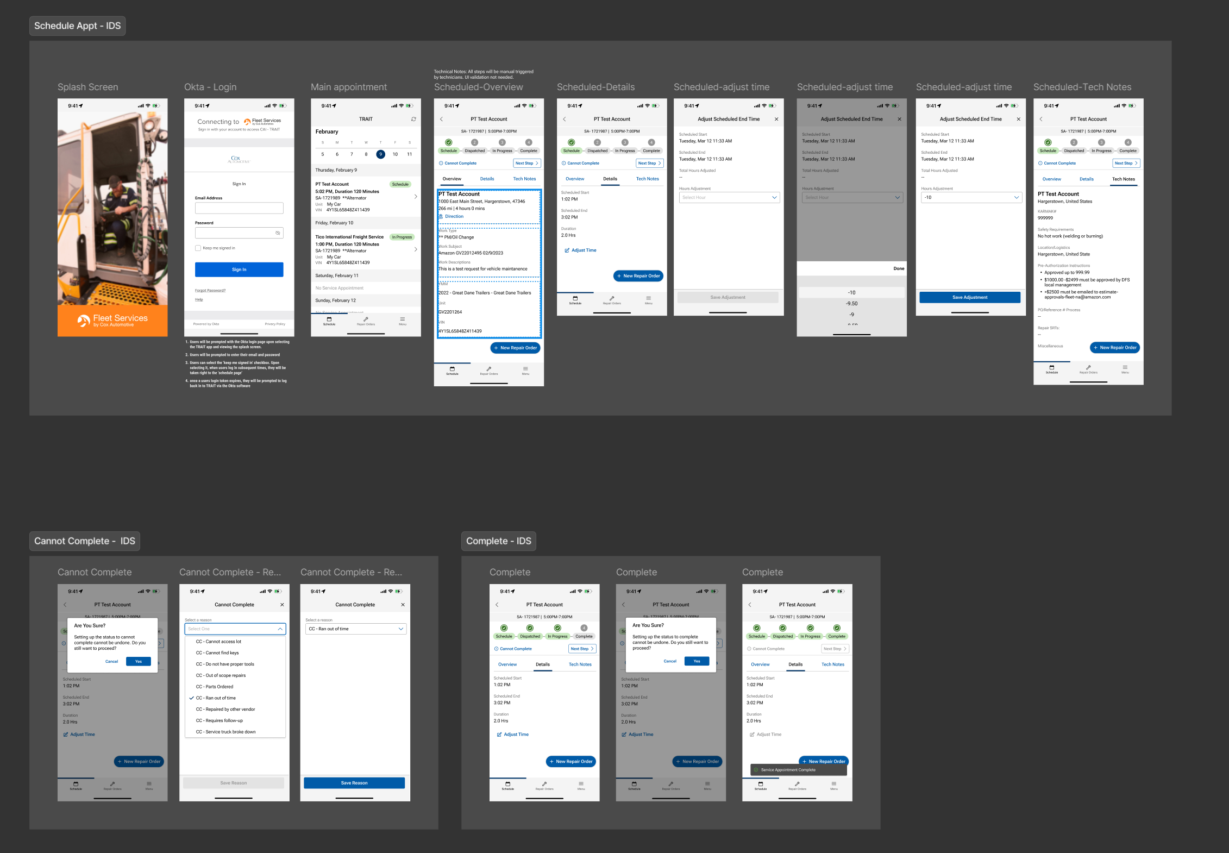1229x853 pixels.
Task: Enable the Keep me signed in checkbox
Action: click(x=198, y=248)
